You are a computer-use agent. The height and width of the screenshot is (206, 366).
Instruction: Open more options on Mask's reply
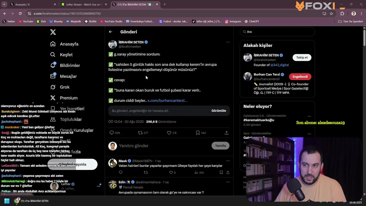[228, 161]
